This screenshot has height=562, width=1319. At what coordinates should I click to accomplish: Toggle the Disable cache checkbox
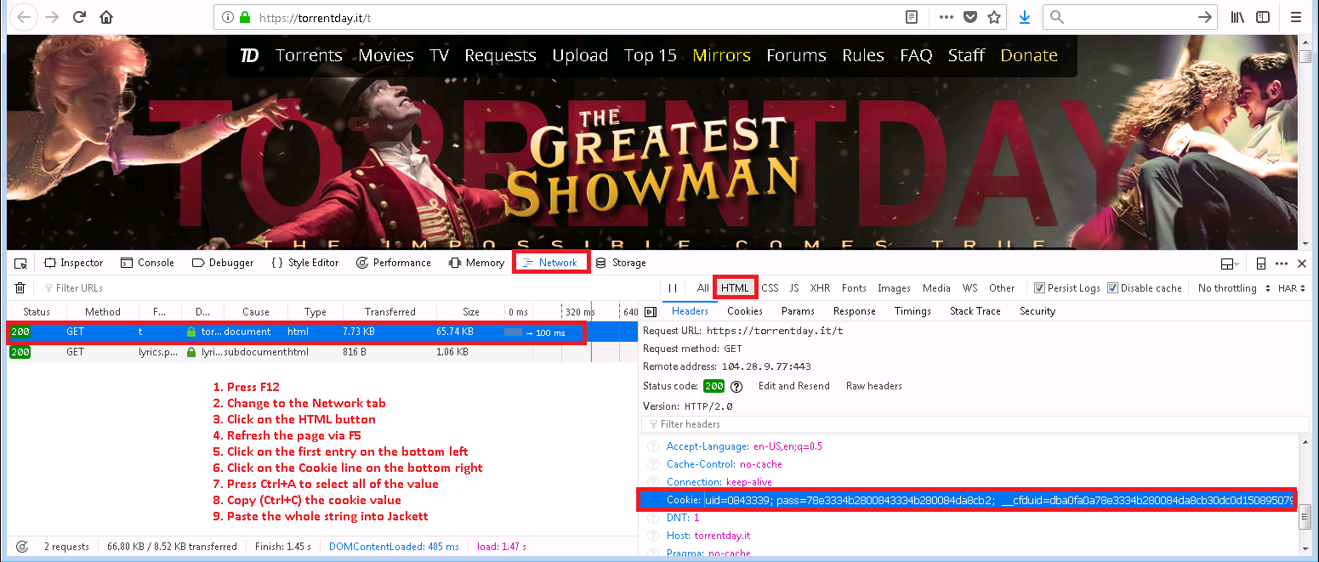[x=1112, y=288]
